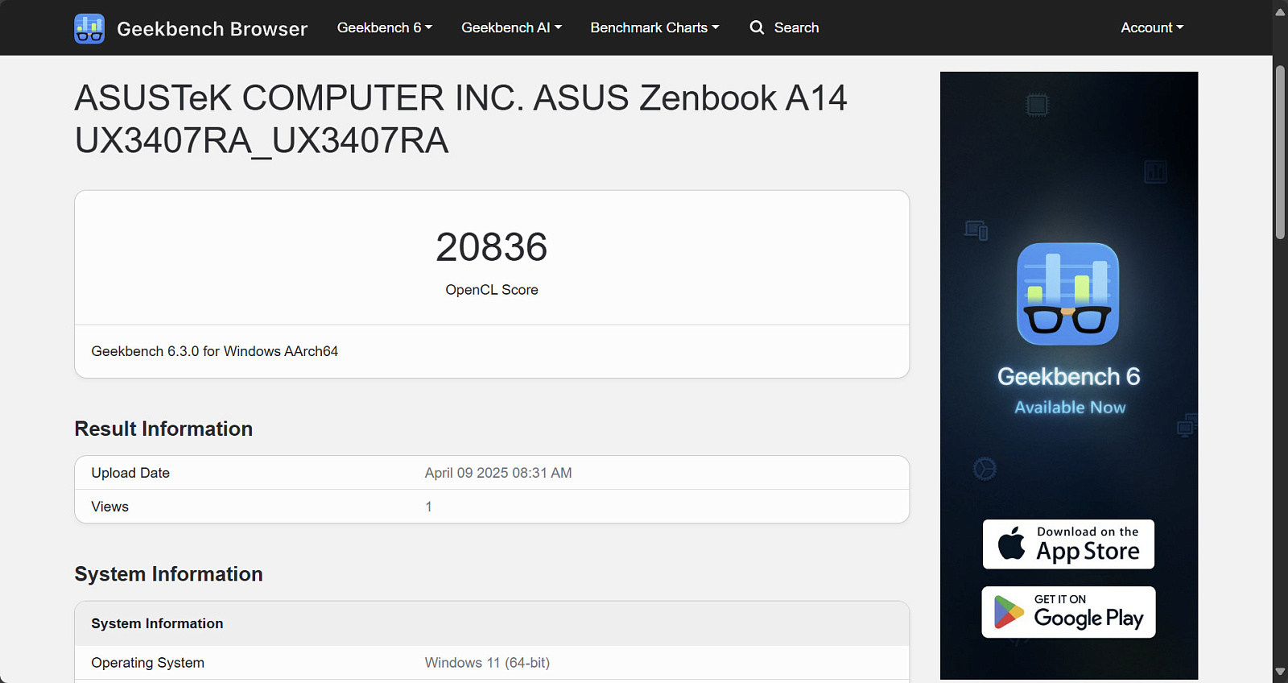1288x683 pixels.
Task: Click the Geekbench Browser logo icon
Action: coord(89,28)
